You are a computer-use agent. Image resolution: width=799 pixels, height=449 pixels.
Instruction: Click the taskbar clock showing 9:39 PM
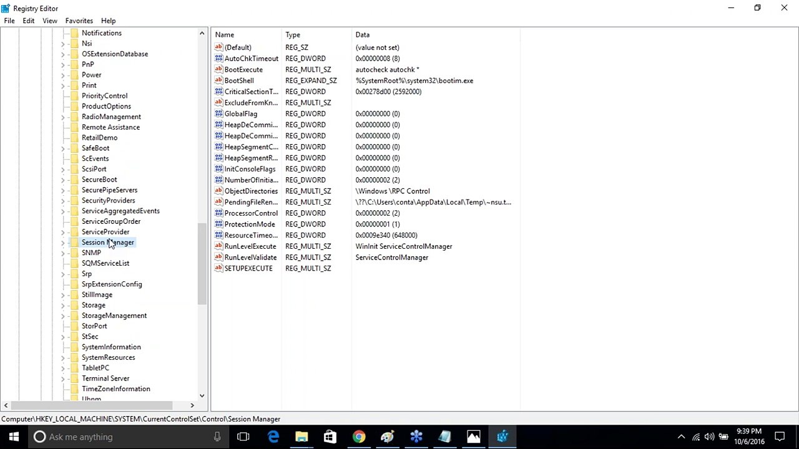click(x=749, y=437)
